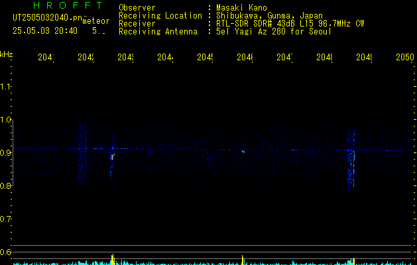Image resolution: width=417 pixels, height=265 pixels.
Task: Select the file name UT2505032040.pn
Action: [48, 18]
